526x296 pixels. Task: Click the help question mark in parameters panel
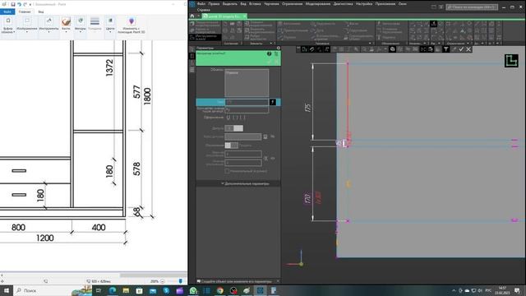pyautogui.click(x=269, y=53)
